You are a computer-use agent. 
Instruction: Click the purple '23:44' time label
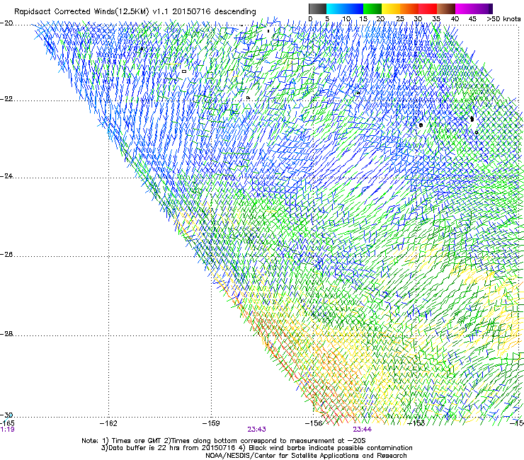(363, 430)
